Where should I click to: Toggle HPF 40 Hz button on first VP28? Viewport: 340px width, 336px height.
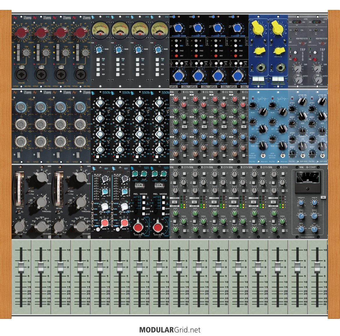pos(176,64)
